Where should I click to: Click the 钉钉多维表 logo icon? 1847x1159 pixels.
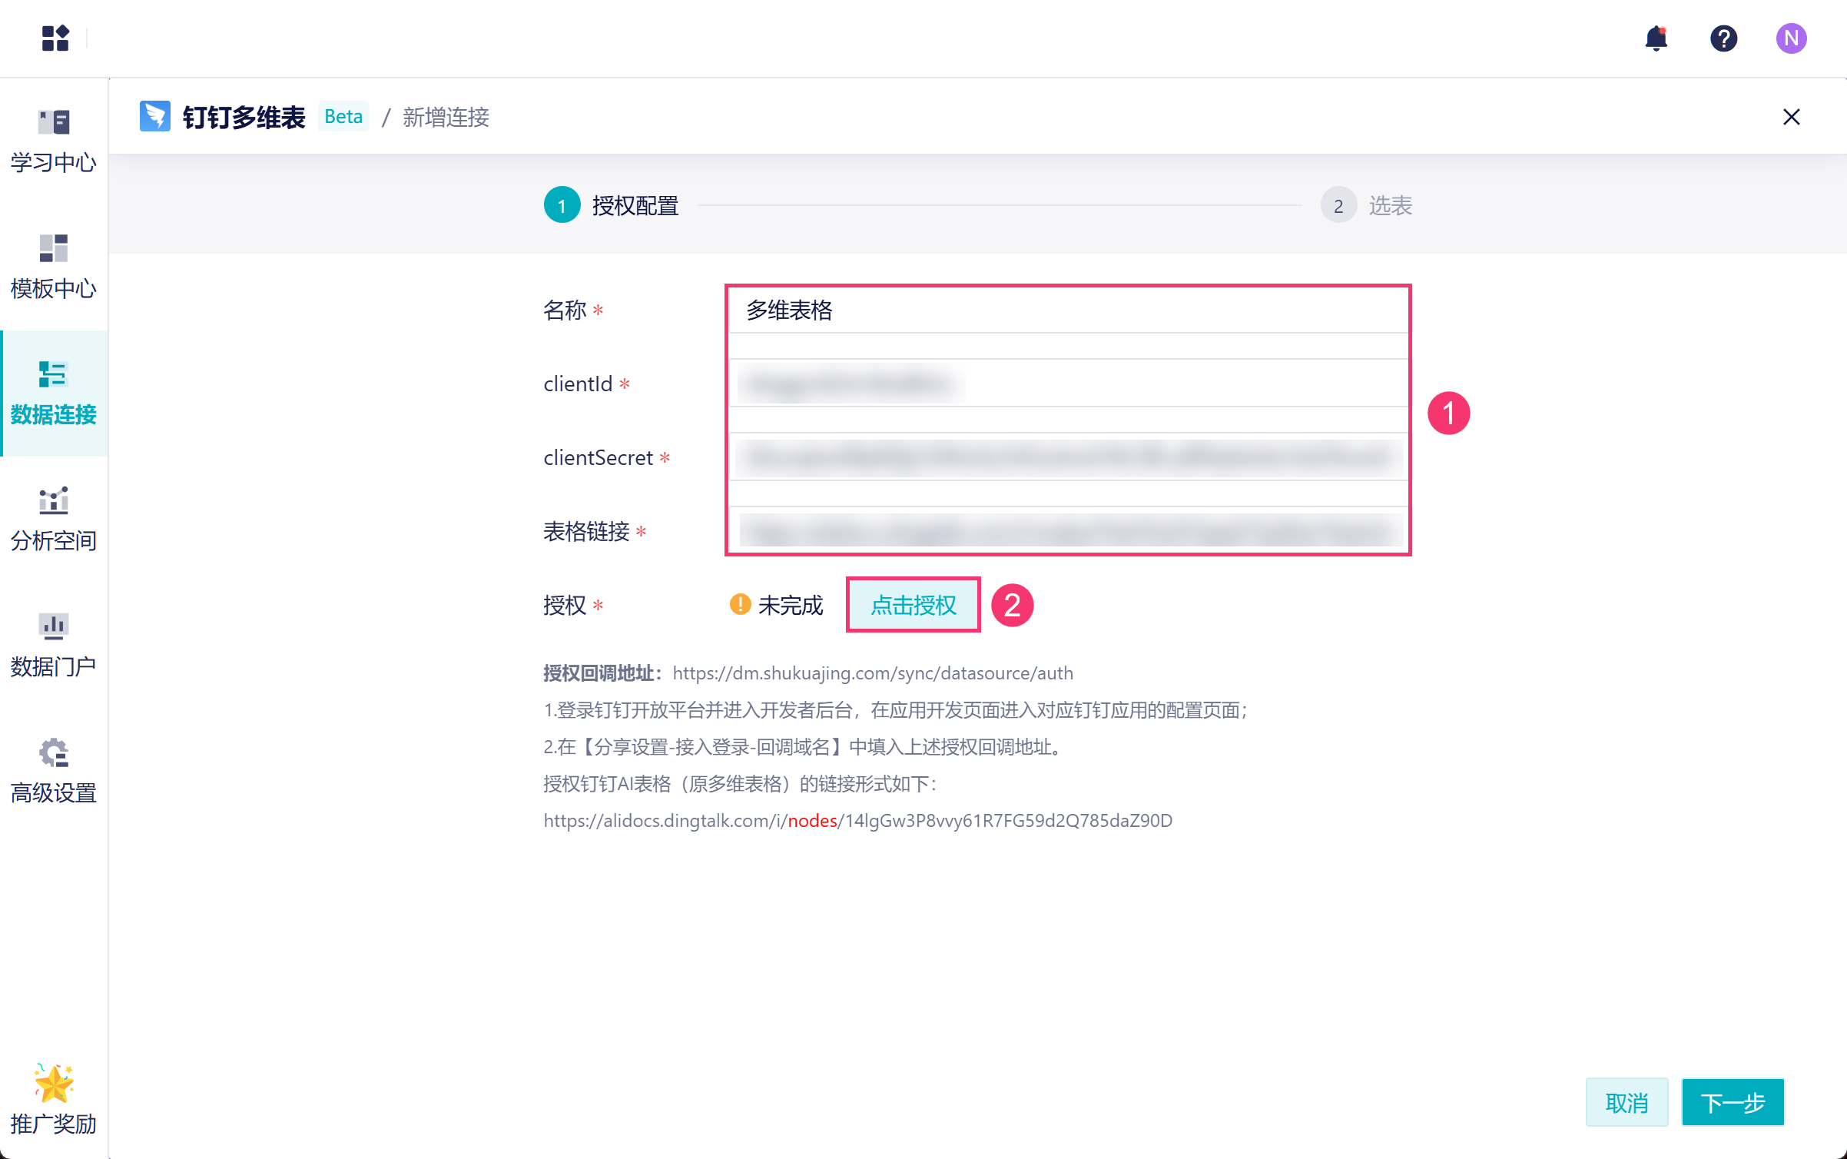(154, 117)
